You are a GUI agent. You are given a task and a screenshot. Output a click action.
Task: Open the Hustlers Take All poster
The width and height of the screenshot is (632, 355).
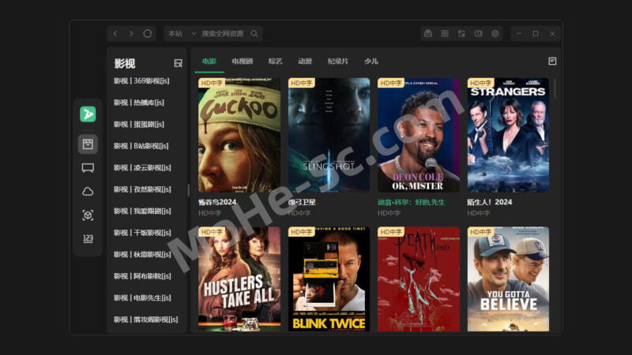[x=239, y=279]
